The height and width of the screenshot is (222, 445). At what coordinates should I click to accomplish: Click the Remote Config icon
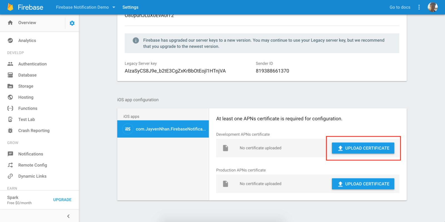[10, 165]
